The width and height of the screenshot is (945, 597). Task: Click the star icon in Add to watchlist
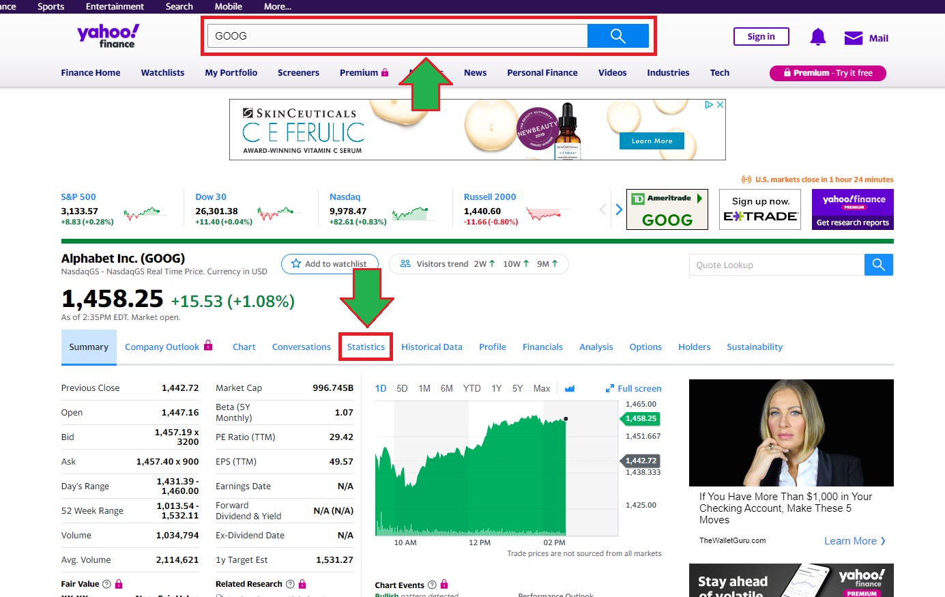click(x=296, y=264)
